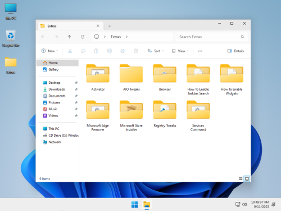The image size is (281, 211).
Task: Click the 9 items status text
Action: click(x=44, y=179)
